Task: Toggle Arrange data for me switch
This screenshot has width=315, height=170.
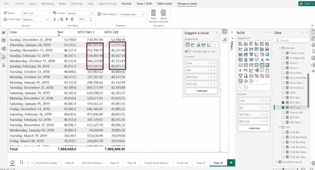Action: [188, 51]
